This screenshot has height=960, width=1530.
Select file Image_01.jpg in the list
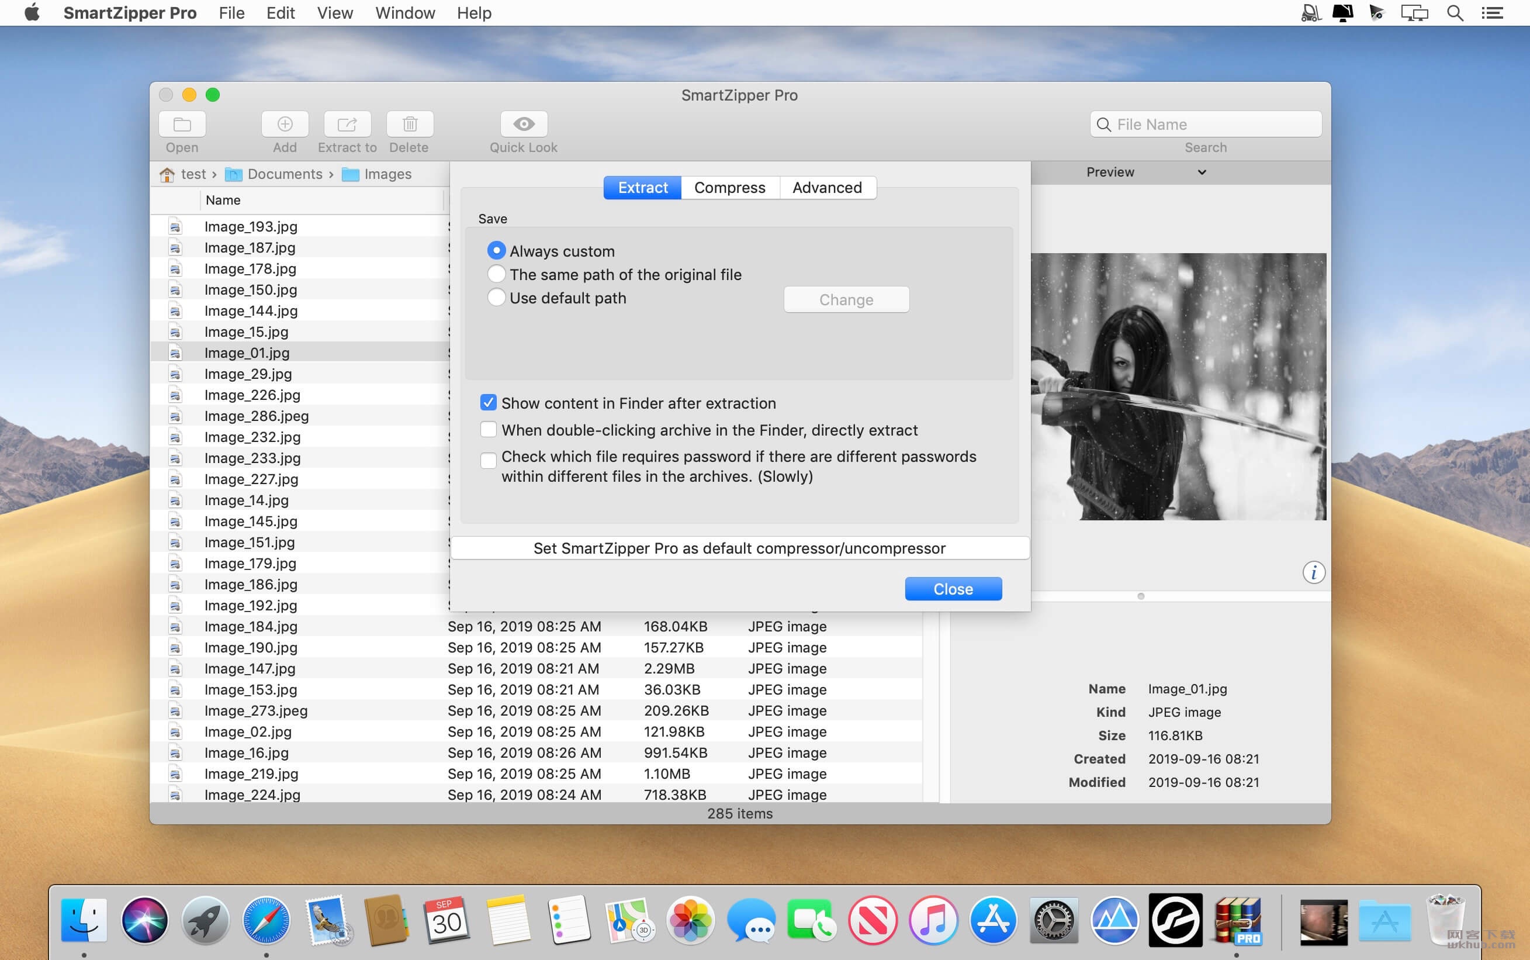(247, 353)
